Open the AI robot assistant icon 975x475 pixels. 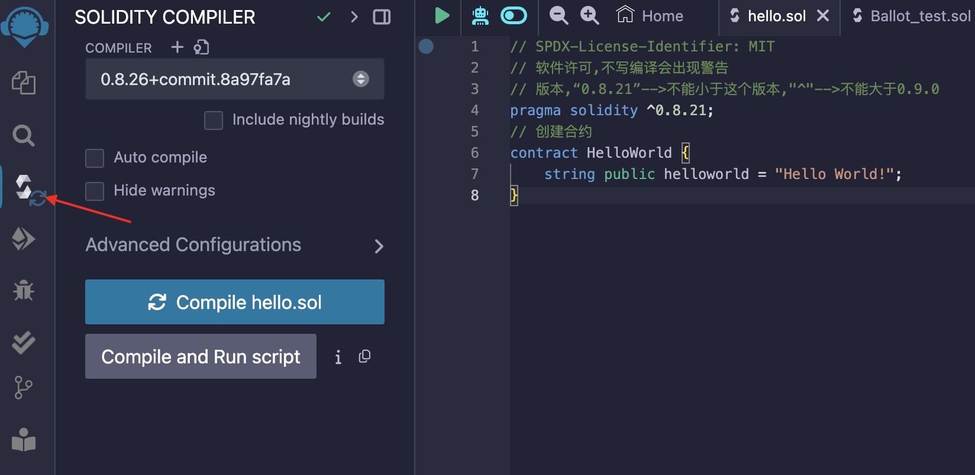(x=480, y=16)
